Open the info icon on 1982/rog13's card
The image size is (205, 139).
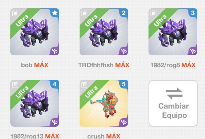pyautogui.click(x=15, y=85)
